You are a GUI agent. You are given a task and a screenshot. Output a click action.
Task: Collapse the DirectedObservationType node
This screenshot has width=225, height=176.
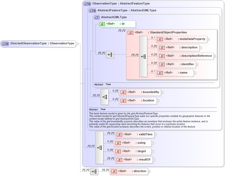point(77,44)
